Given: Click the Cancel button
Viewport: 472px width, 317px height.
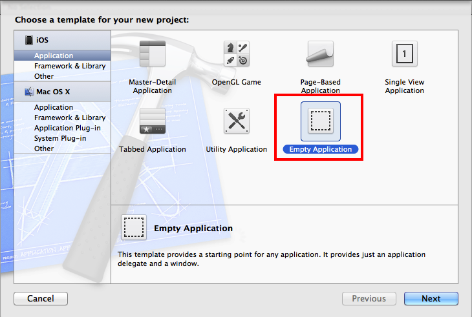Looking at the screenshot, I should 41,298.
